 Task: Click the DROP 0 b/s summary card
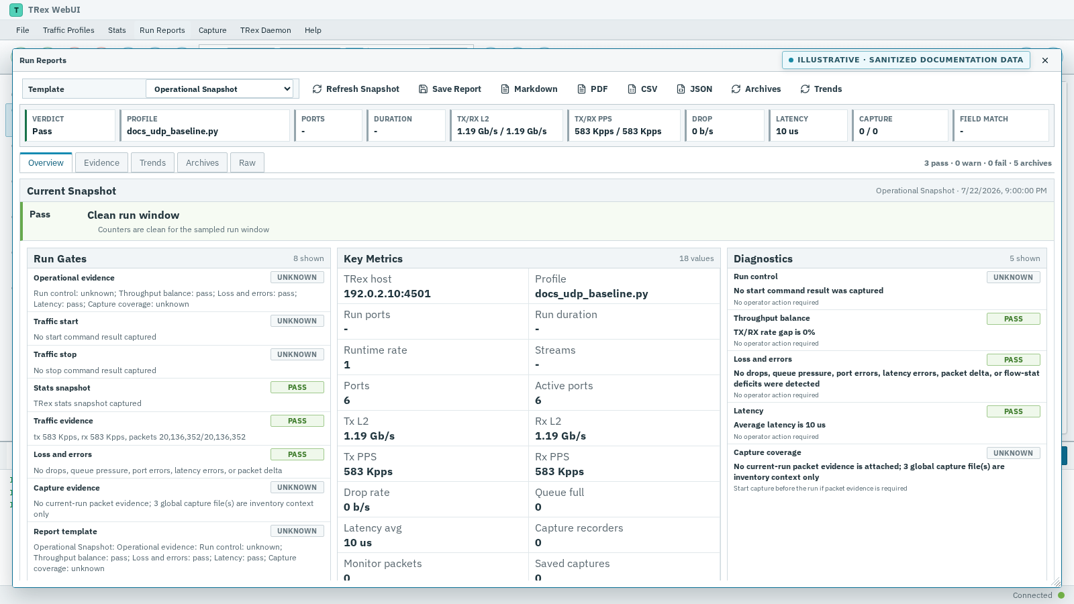click(725, 125)
